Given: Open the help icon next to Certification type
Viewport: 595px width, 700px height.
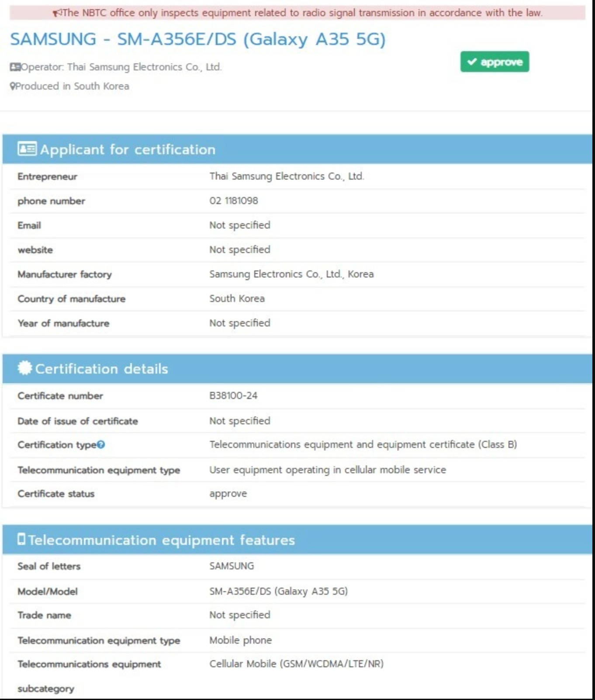Looking at the screenshot, I should click(x=101, y=445).
